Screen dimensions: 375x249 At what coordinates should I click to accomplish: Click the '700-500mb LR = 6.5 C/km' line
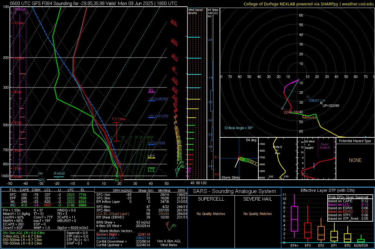pyautogui.click(x=22, y=243)
